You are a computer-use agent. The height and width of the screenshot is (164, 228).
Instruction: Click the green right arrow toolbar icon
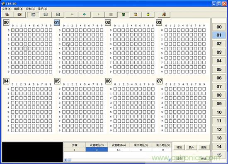tap(84, 14)
